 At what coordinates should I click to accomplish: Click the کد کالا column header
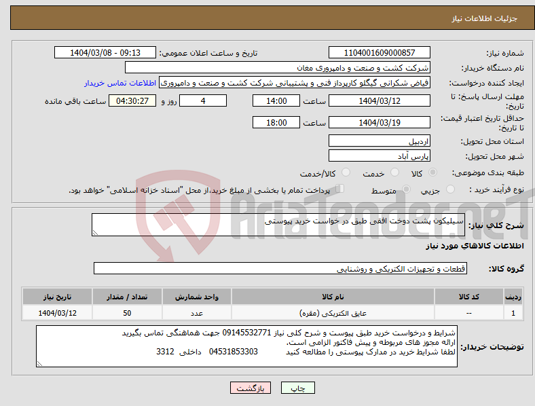[469, 297]
